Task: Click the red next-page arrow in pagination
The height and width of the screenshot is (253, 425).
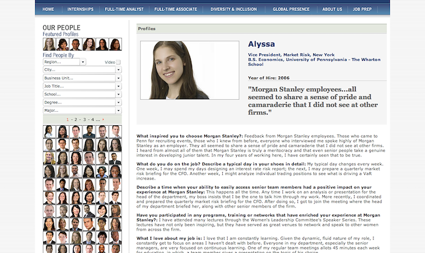Action: tap(103, 119)
